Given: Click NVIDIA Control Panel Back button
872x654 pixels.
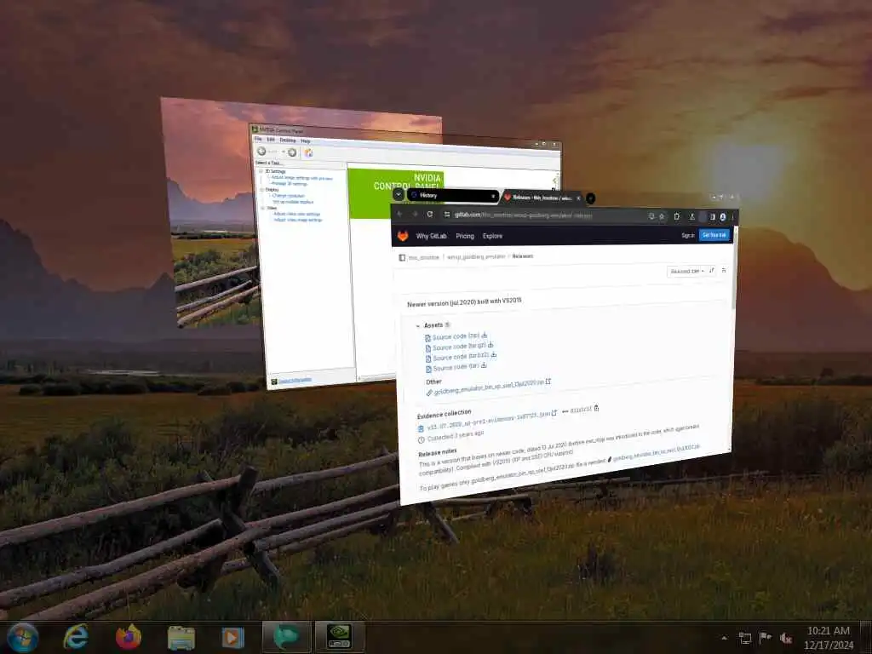Looking at the screenshot, I should tap(261, 152).
